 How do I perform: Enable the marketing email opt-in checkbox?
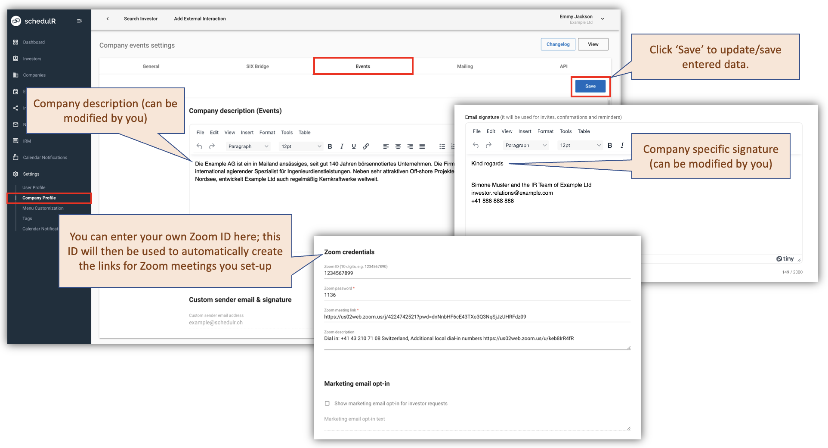tap(327, 403)
